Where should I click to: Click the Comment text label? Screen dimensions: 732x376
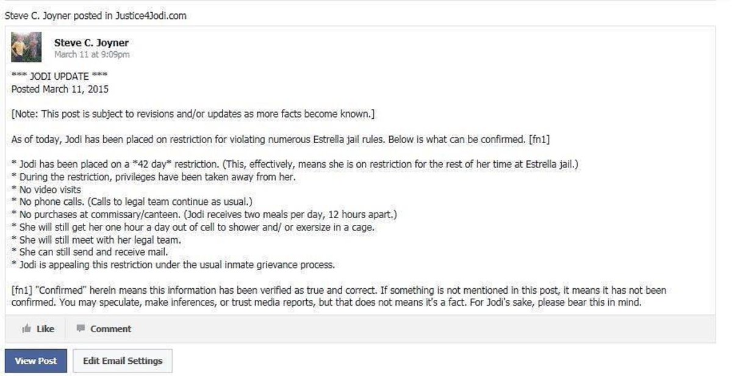[110, 329]
